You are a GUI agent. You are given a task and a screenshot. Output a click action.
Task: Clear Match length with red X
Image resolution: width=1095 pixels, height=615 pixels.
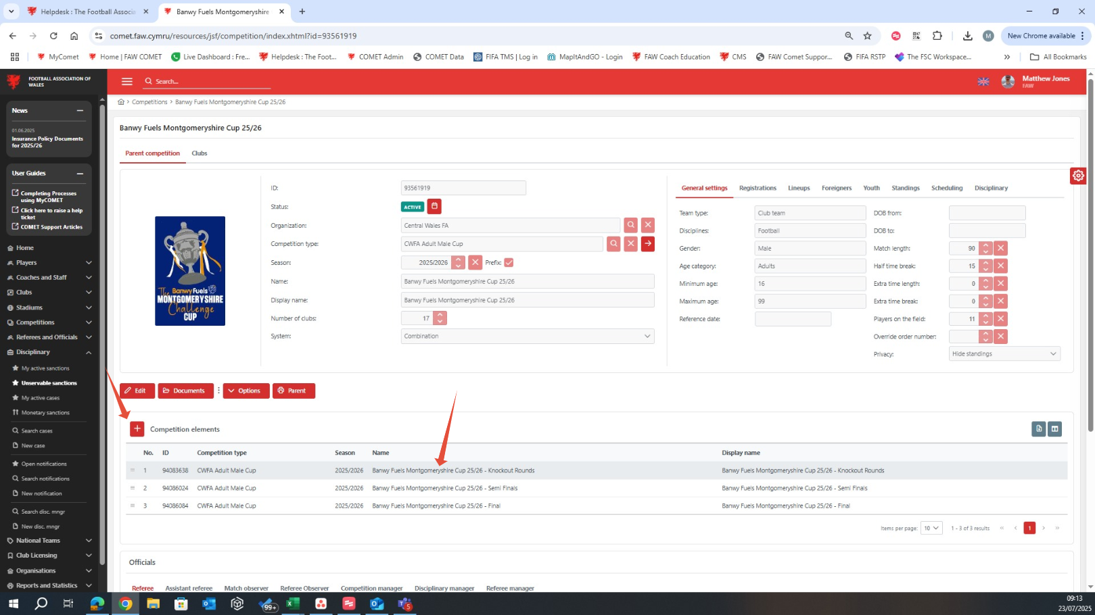(x=1001, y=248)
